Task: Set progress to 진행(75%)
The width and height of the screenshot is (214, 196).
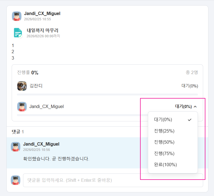Action: [x=164, y=153]
